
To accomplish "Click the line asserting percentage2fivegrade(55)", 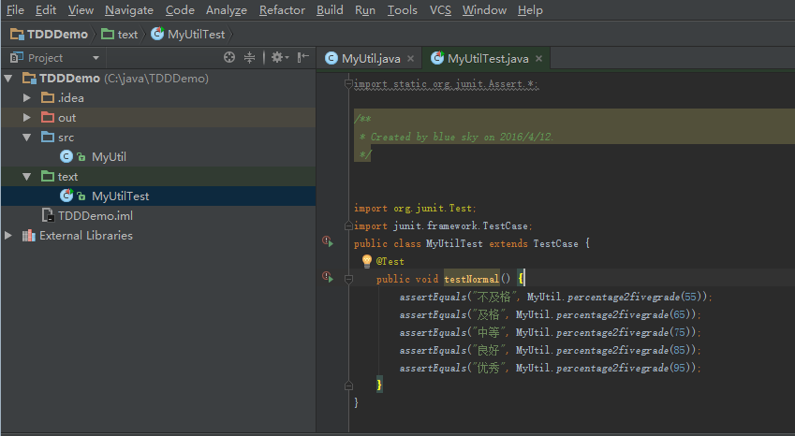I will 555,297.
